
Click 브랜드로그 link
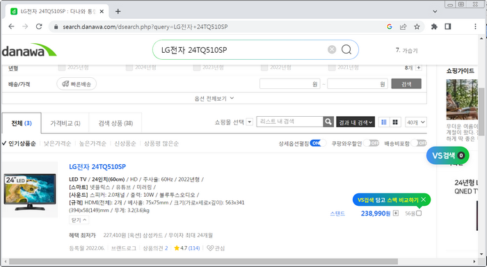[124, 248]
